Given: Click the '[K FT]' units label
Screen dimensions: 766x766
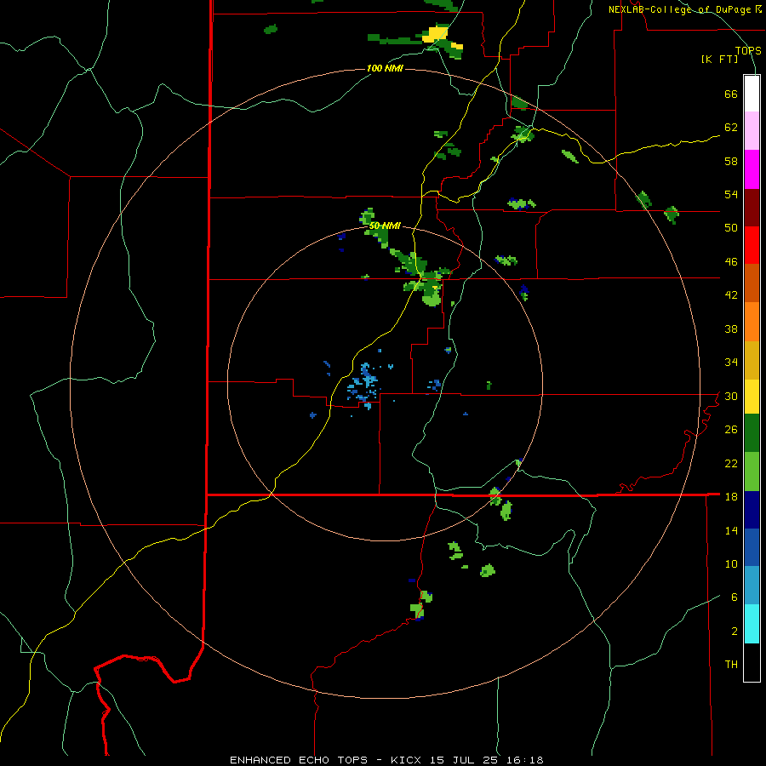Looking at the screenshot, I should pos(719,59).
